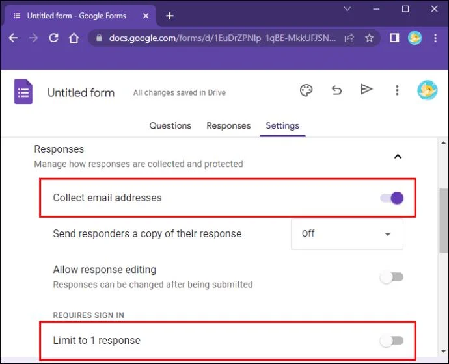The width and height of the screenshot is (449, 364).
Task: Select the Settings tab
Action: (x=282, y=126)
